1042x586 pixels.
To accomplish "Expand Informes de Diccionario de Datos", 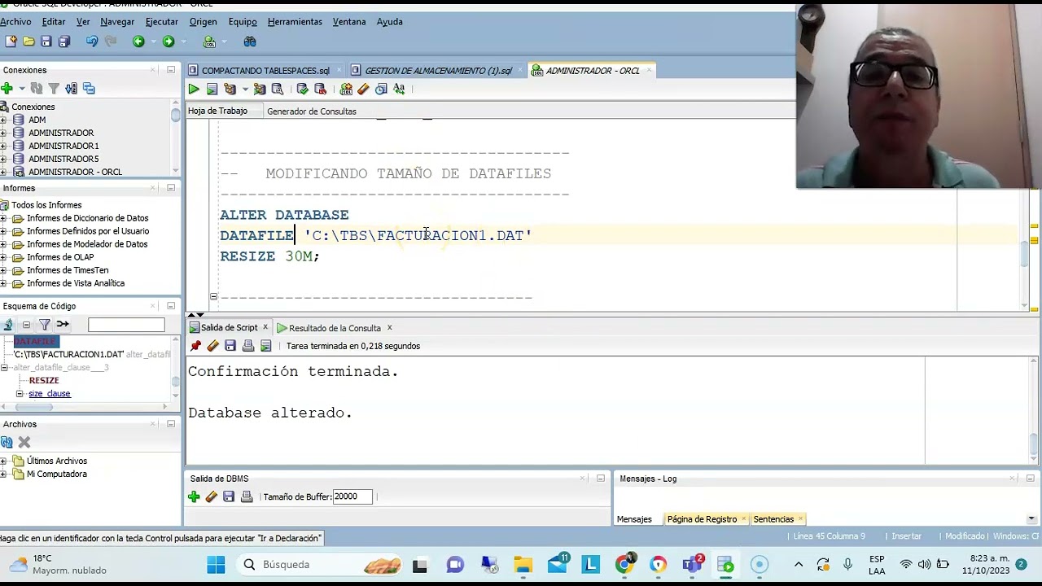I will click(3, 218).
